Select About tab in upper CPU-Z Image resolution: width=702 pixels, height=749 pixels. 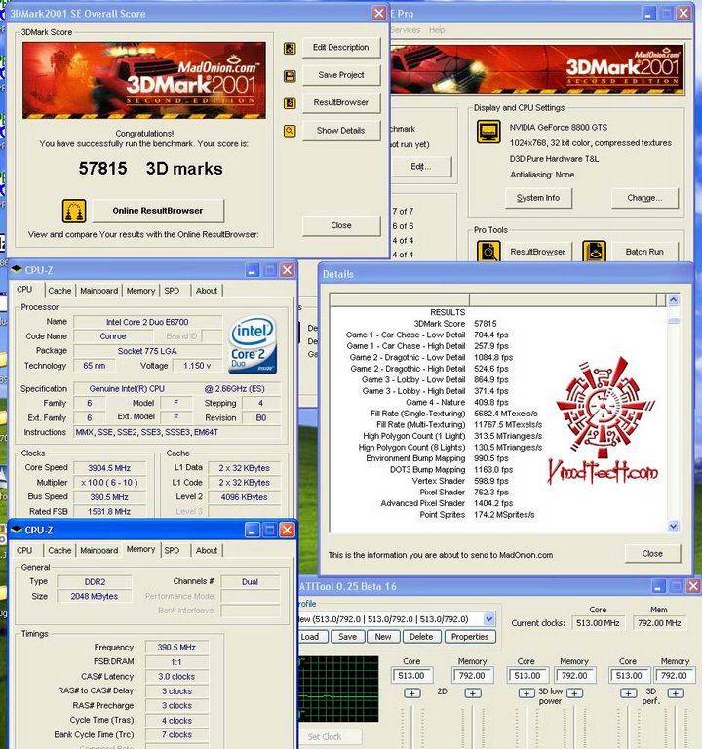(207, 291)
